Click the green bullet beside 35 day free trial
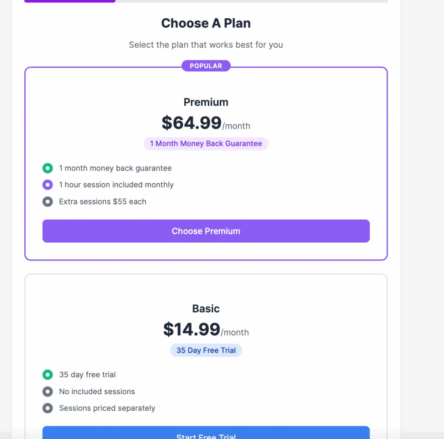The width and height of the screenshot is (444, 439). tap(48, 375)
